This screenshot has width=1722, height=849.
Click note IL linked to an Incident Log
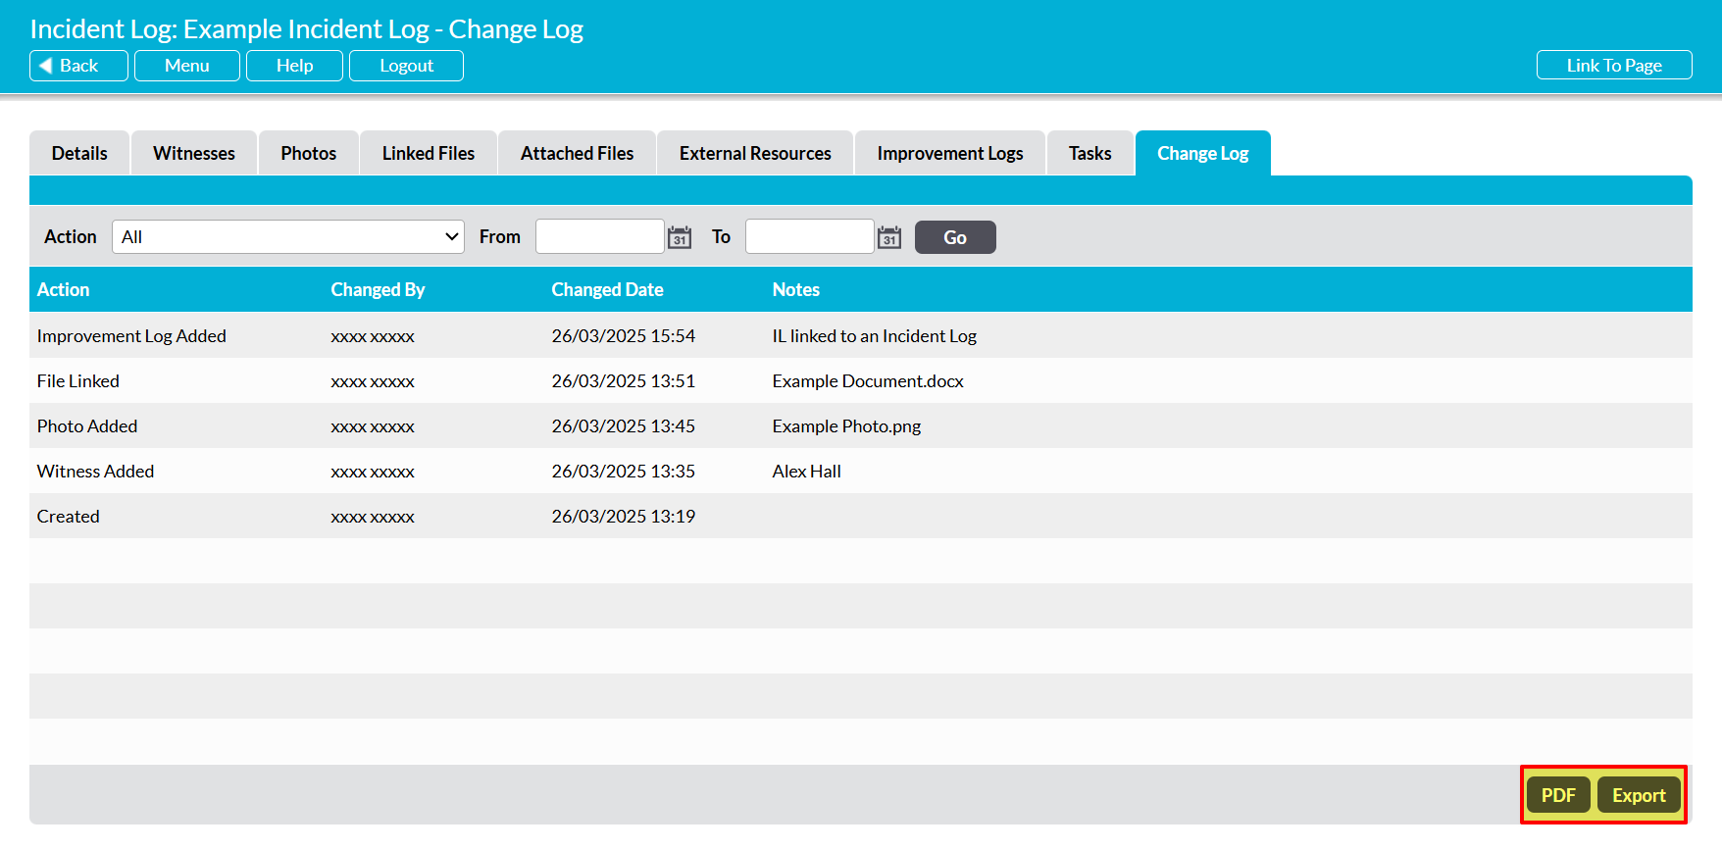tap(874, 335)
